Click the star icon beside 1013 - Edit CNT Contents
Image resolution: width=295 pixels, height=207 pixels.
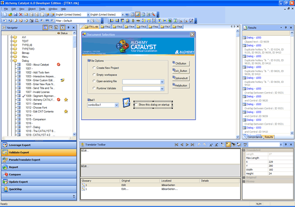66,111
